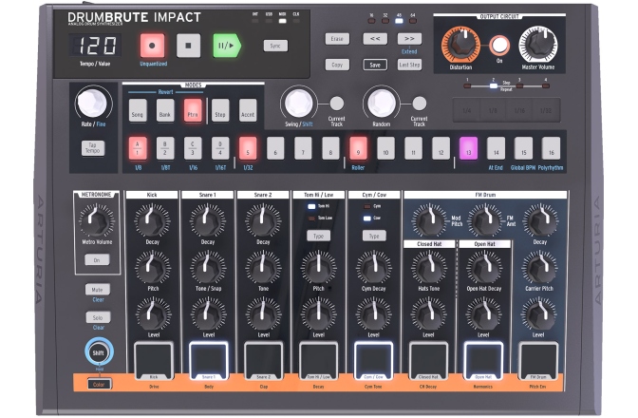Click the Open Hat Decay knob

484,267
